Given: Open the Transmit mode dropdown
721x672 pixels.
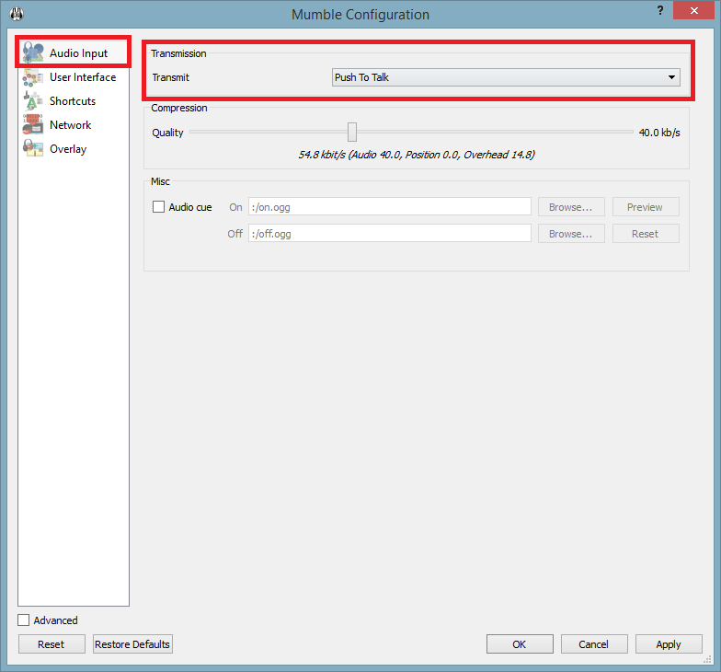Looking at the screenshot, I should point(506,77).
